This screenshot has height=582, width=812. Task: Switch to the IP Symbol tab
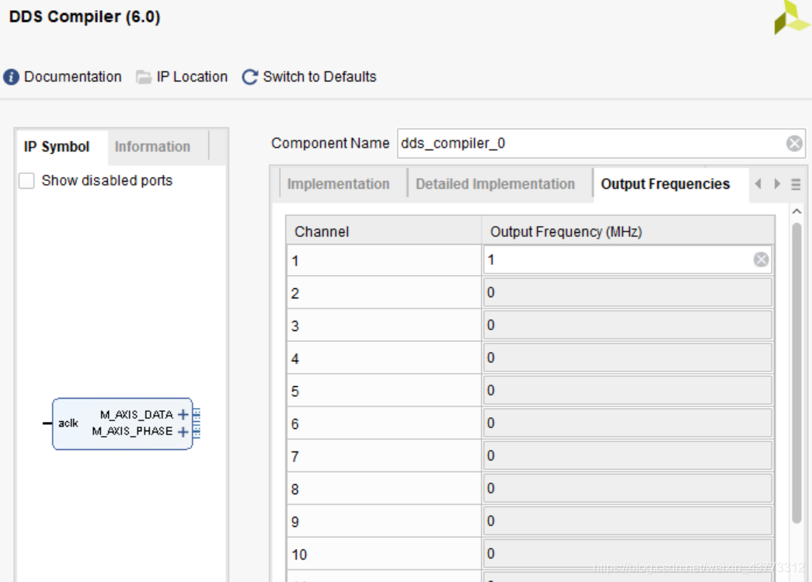(x=57, y=147)
